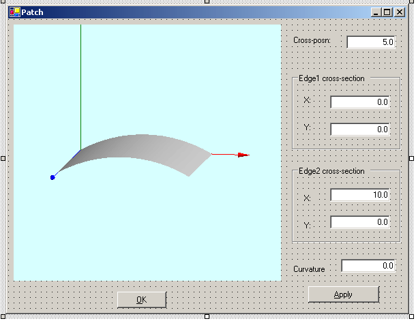Click the Edge1 cross-section group label
416x321 pixels.
331,78
